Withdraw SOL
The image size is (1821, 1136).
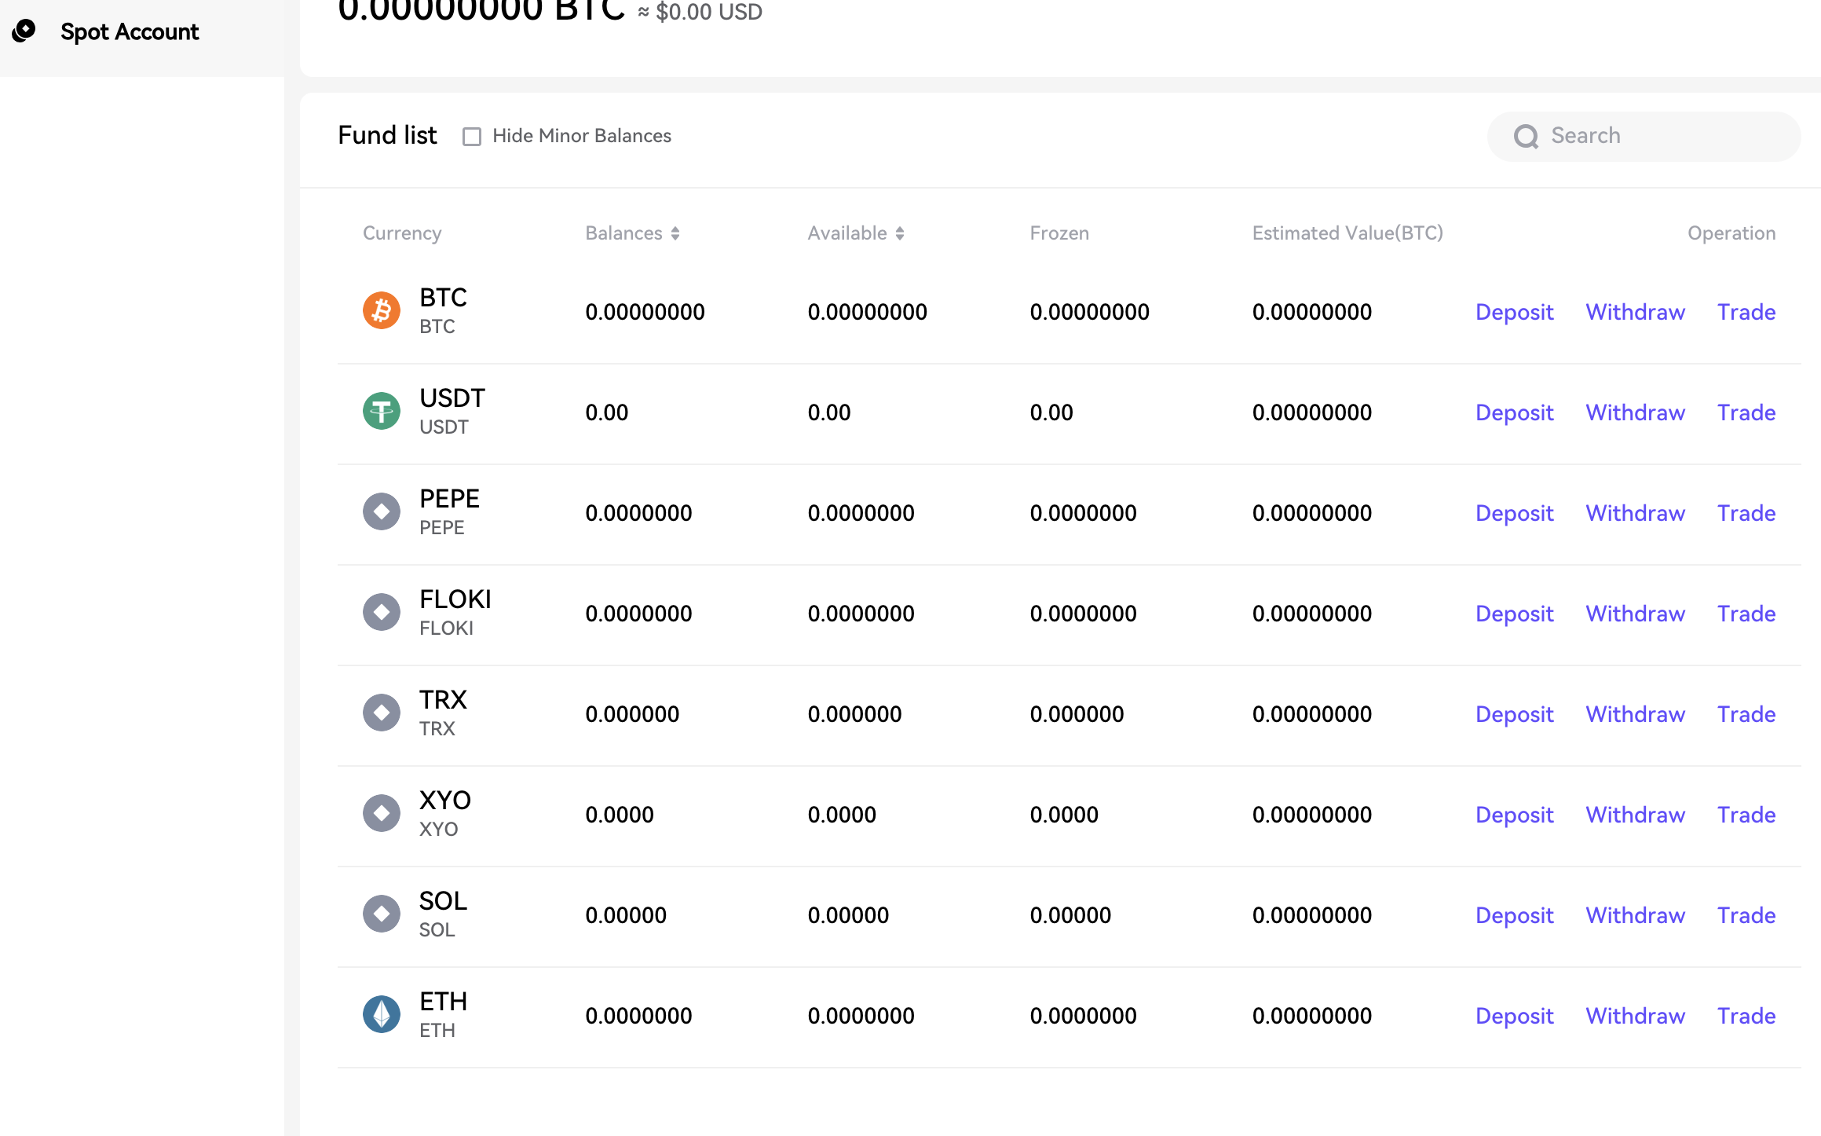coord(1635,915)
